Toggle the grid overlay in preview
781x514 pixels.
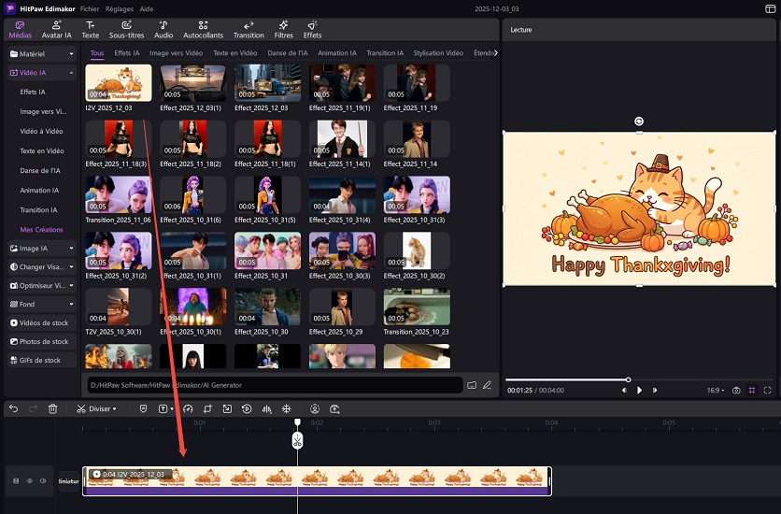coord(752,390)
